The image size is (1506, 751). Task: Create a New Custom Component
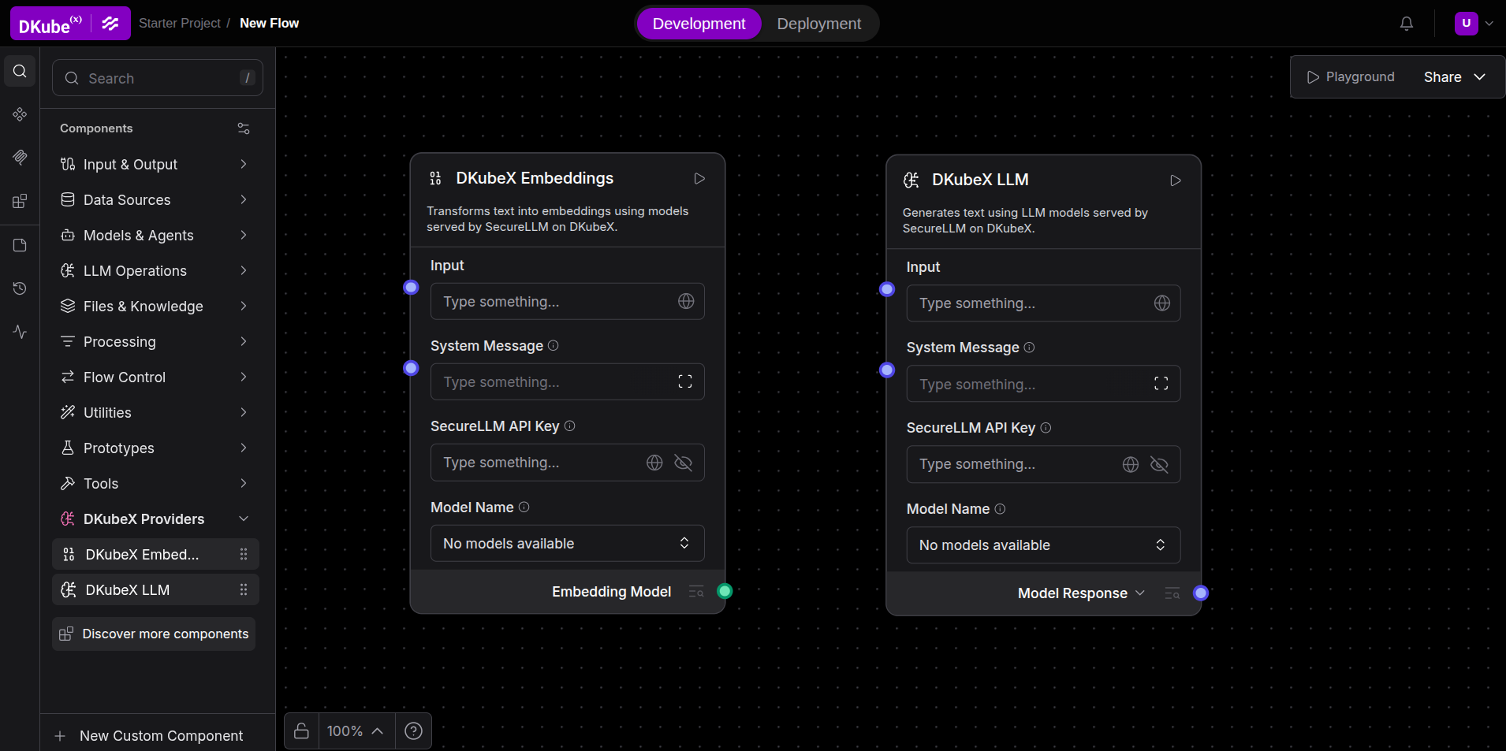[x=148, y=736]
